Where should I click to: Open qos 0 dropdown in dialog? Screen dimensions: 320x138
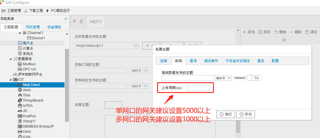(223, 78)
